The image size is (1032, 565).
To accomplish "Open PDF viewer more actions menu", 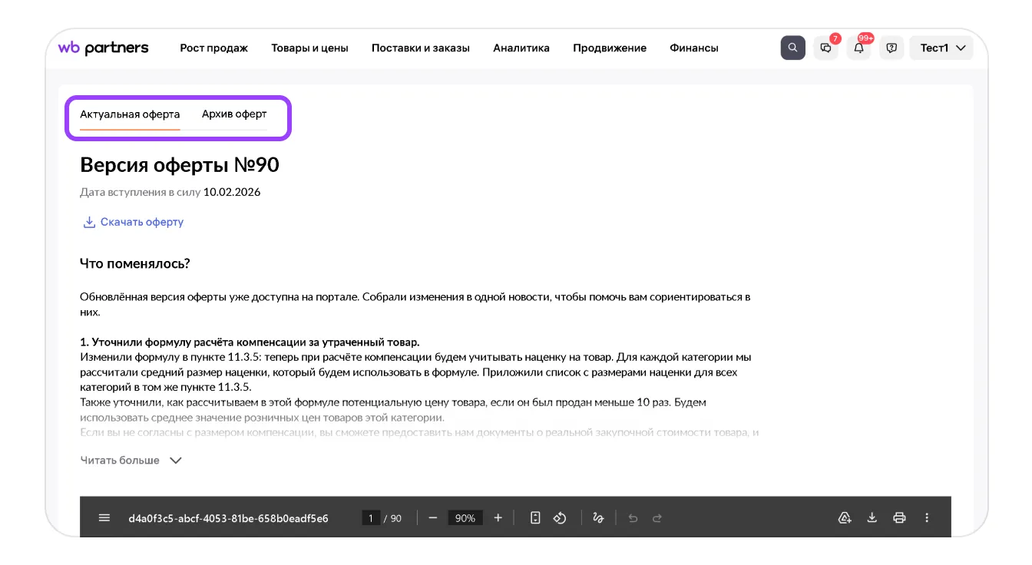I will pyautogui.click(x=927, y=518).
